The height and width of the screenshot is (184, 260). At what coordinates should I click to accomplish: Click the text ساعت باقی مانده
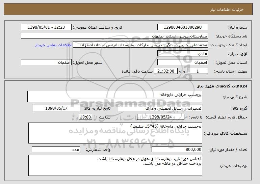tap(137, 71)
